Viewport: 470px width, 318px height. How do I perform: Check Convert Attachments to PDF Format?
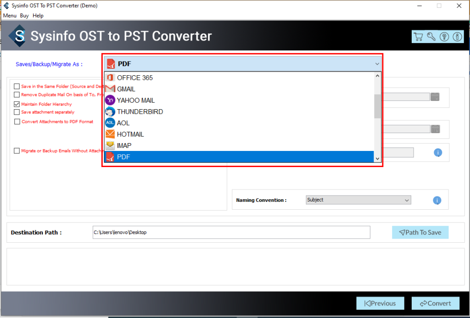(x=17, y=122)
